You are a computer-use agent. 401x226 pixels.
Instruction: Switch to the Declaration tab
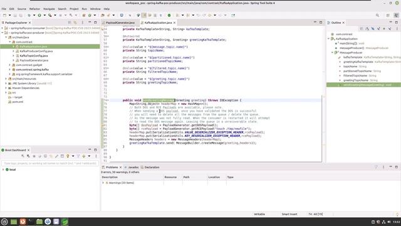coord(152,167)
